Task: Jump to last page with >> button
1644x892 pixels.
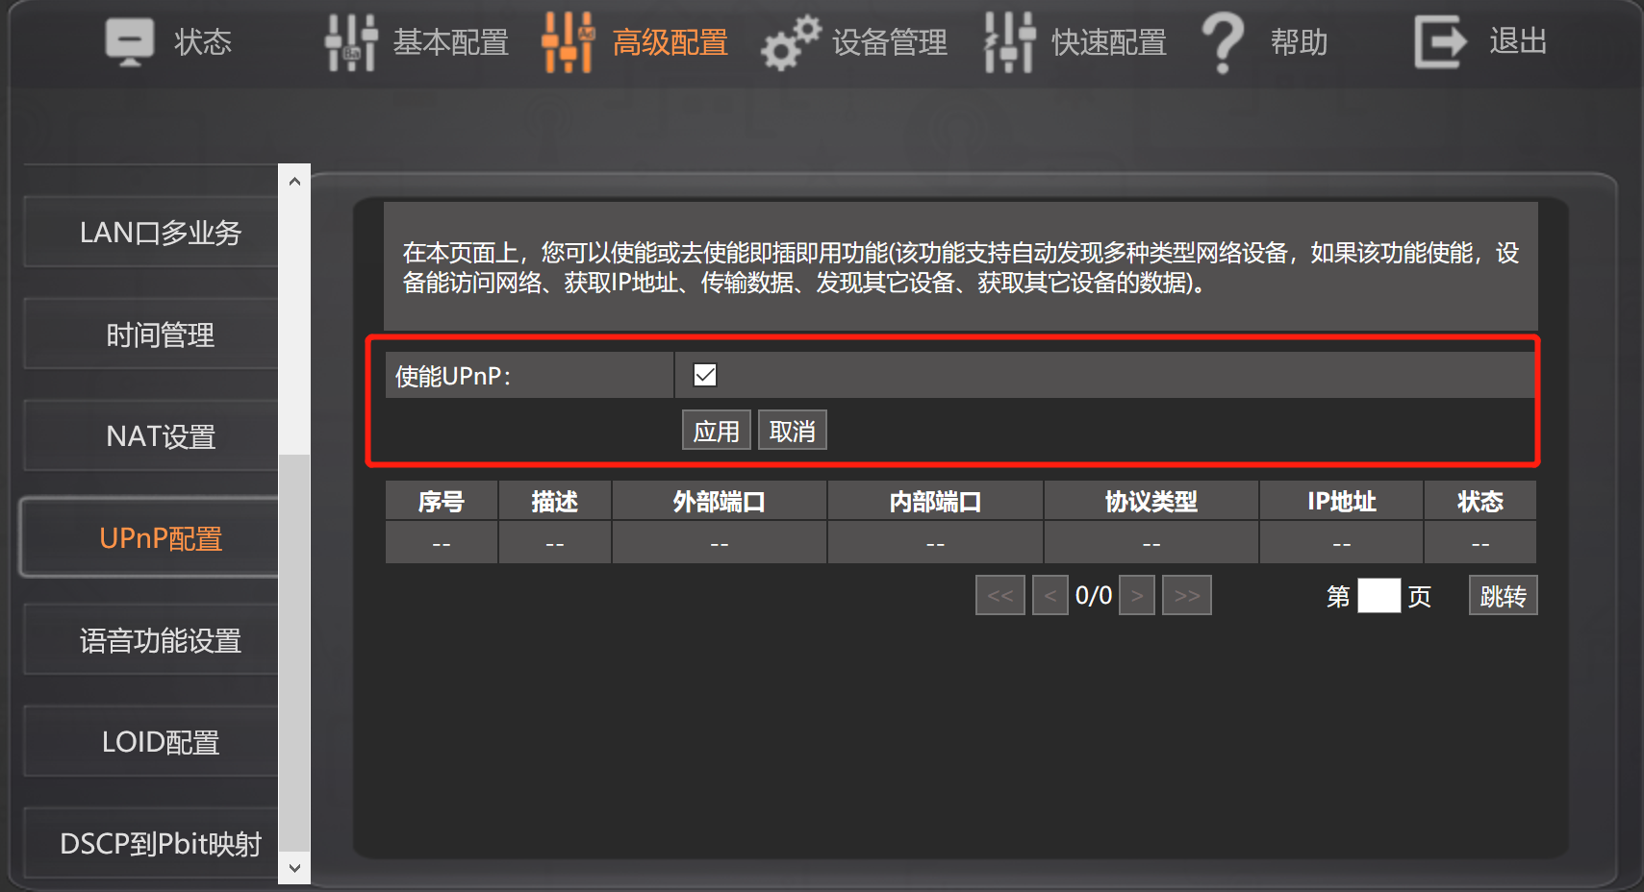Action: (1186, 596)
